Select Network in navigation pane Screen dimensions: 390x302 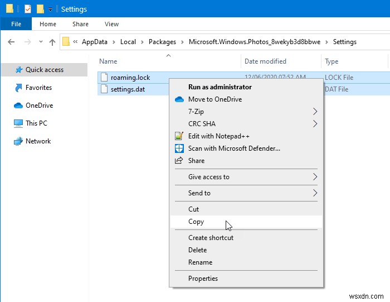click(x=38, y=141)
